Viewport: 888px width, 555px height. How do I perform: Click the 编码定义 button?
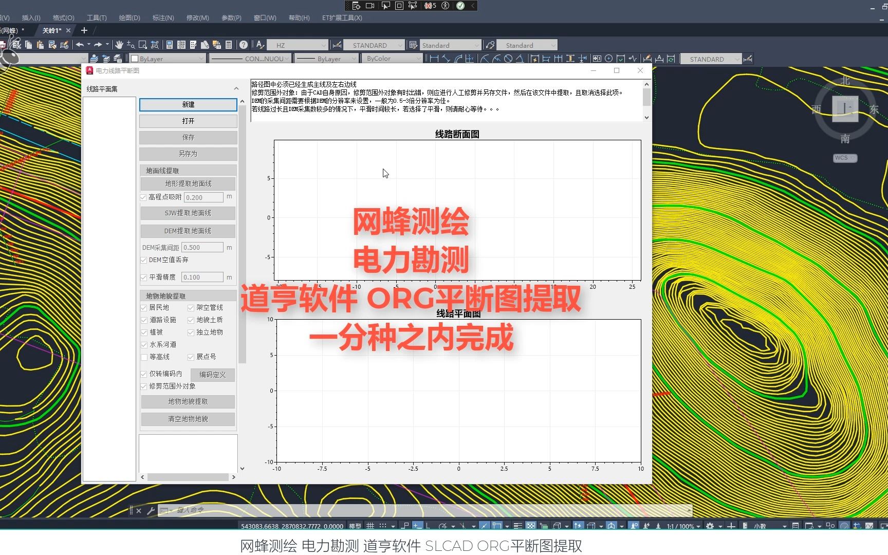(213, 375)
